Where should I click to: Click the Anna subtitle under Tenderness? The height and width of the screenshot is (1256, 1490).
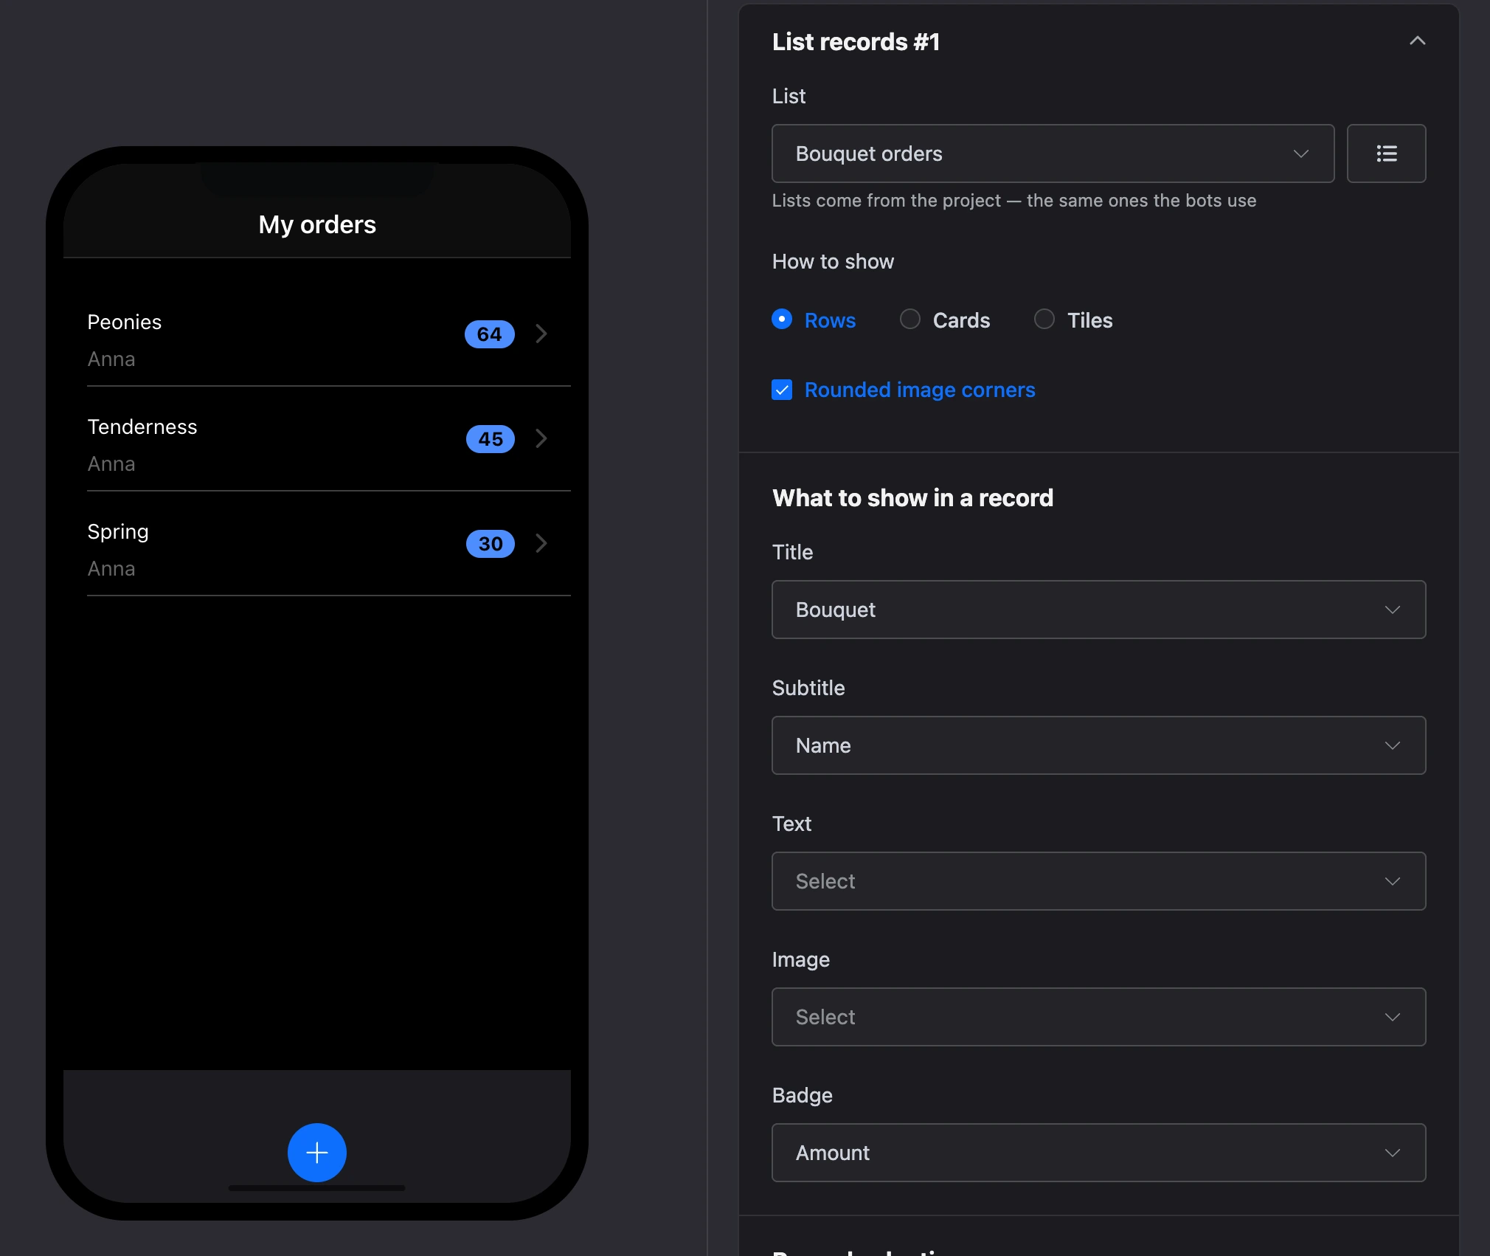pyautogui.click(x=111, y=464)
